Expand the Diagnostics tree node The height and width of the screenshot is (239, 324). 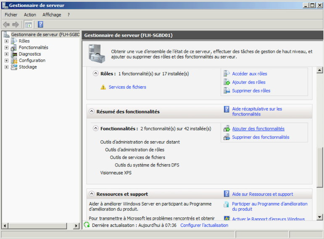tap(6, 54)
